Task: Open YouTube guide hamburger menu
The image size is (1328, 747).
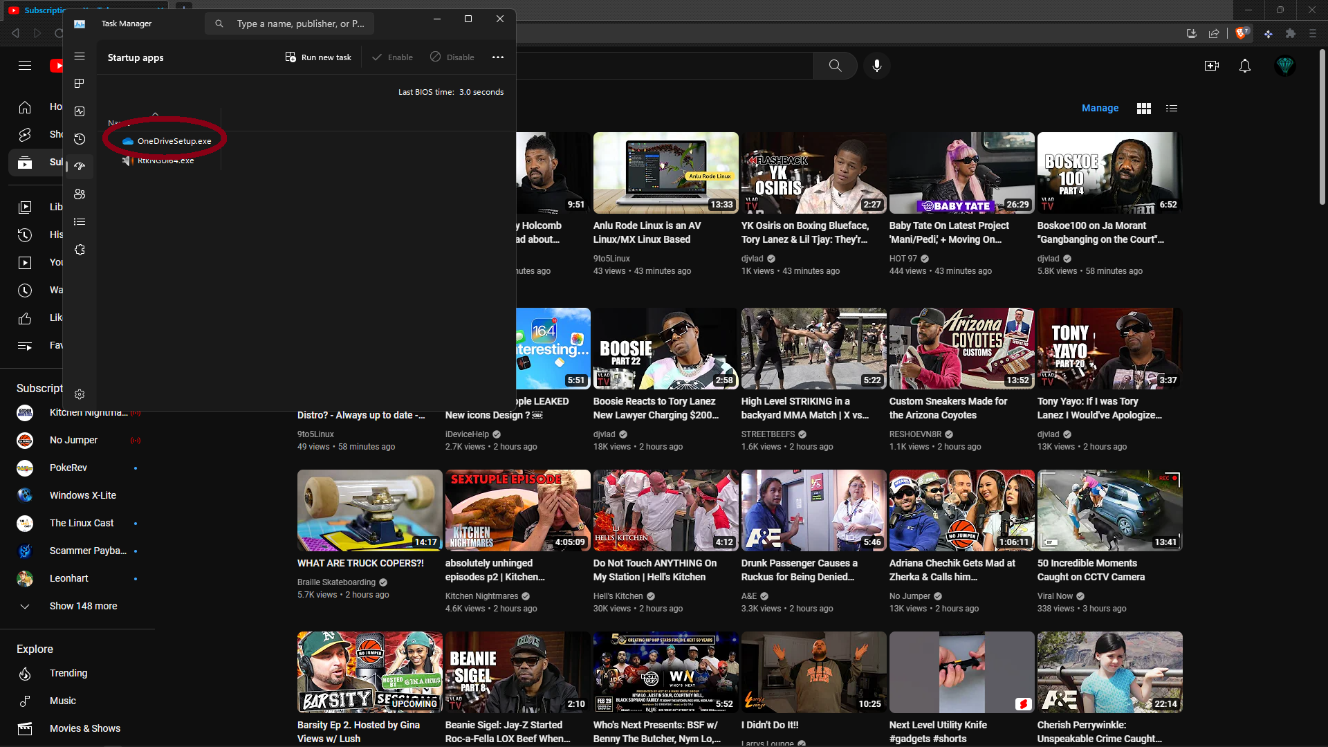Action: [25, 66]
